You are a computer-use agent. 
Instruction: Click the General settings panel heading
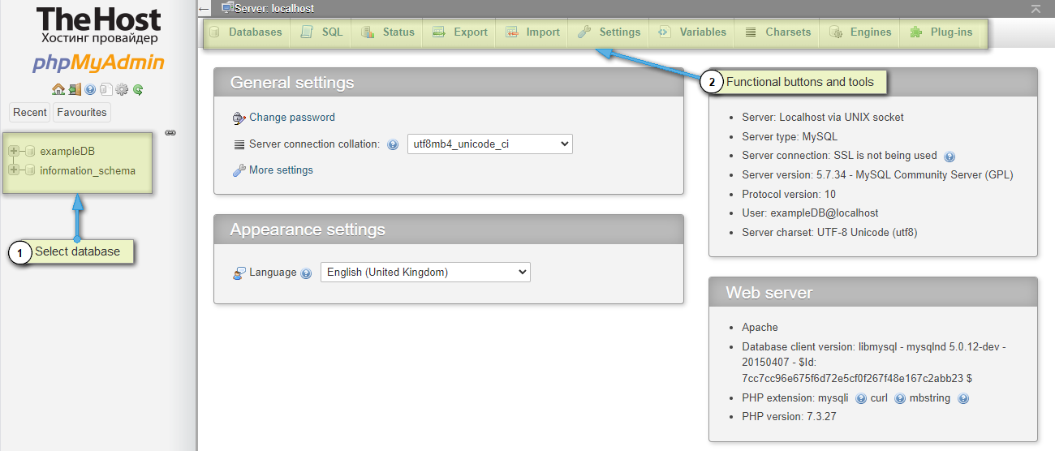pos(292,83)
